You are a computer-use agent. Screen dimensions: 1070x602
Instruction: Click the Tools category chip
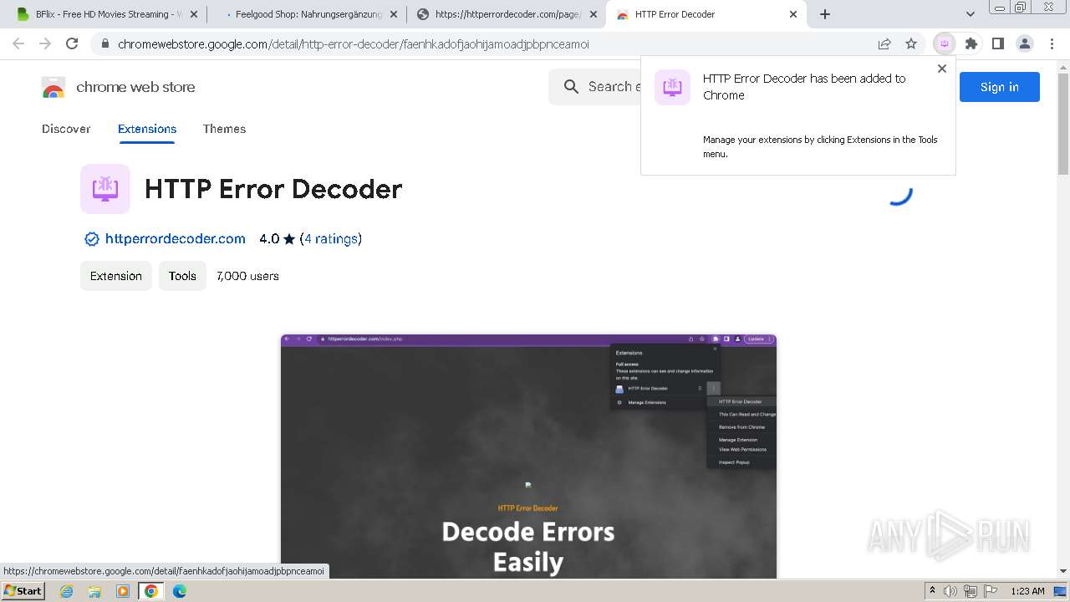click(x=182, y=276)
